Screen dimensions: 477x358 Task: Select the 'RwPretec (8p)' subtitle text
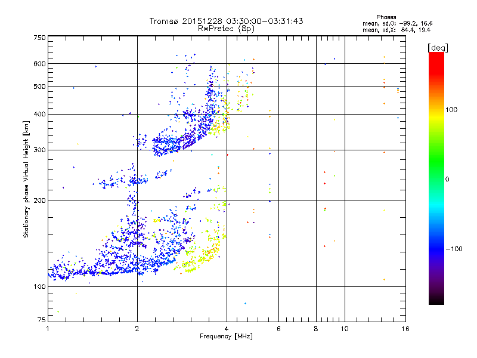coord(226,29)
